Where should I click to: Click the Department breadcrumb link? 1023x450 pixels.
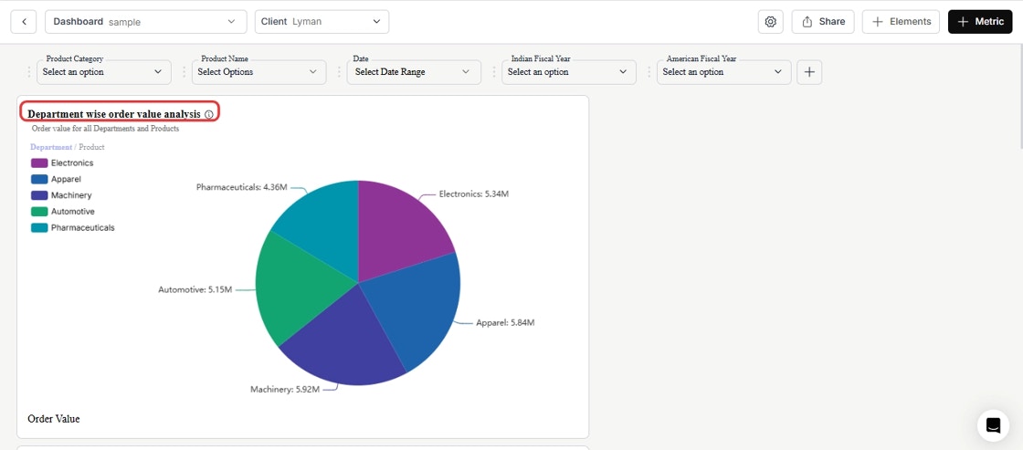[x=51, y=147]
